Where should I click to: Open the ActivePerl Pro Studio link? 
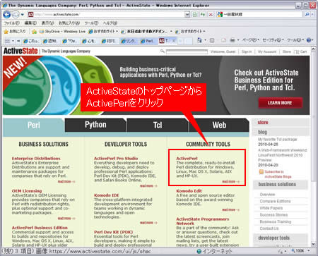coord(116,159)
